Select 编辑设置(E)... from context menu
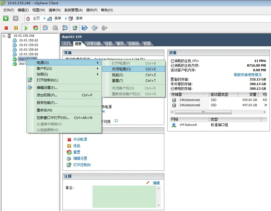This screenshot has width=271, height=211. 64,88
